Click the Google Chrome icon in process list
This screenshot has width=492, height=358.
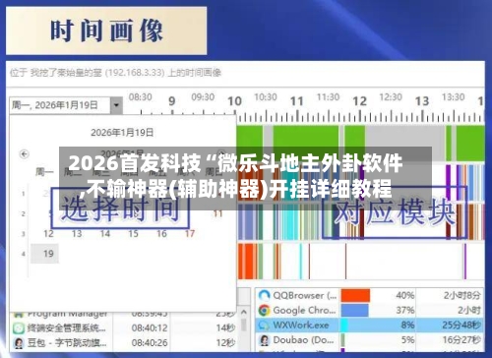264,310
